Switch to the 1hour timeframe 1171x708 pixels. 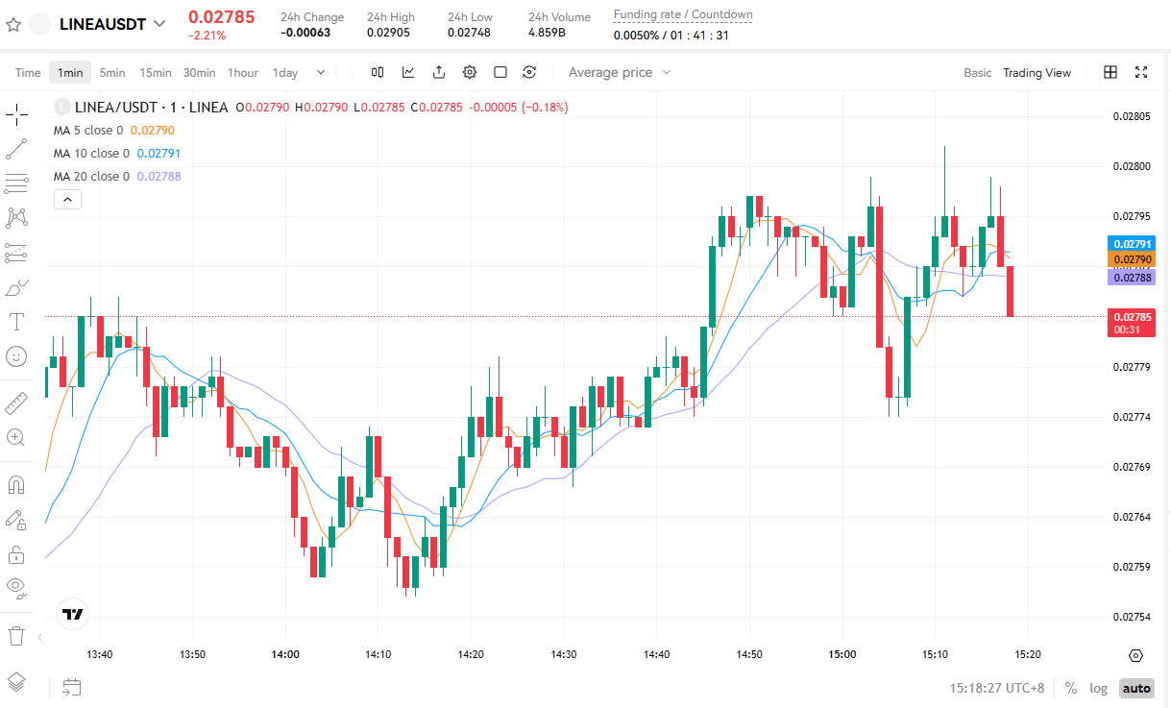pyautogui.click(x=242, y=72)
